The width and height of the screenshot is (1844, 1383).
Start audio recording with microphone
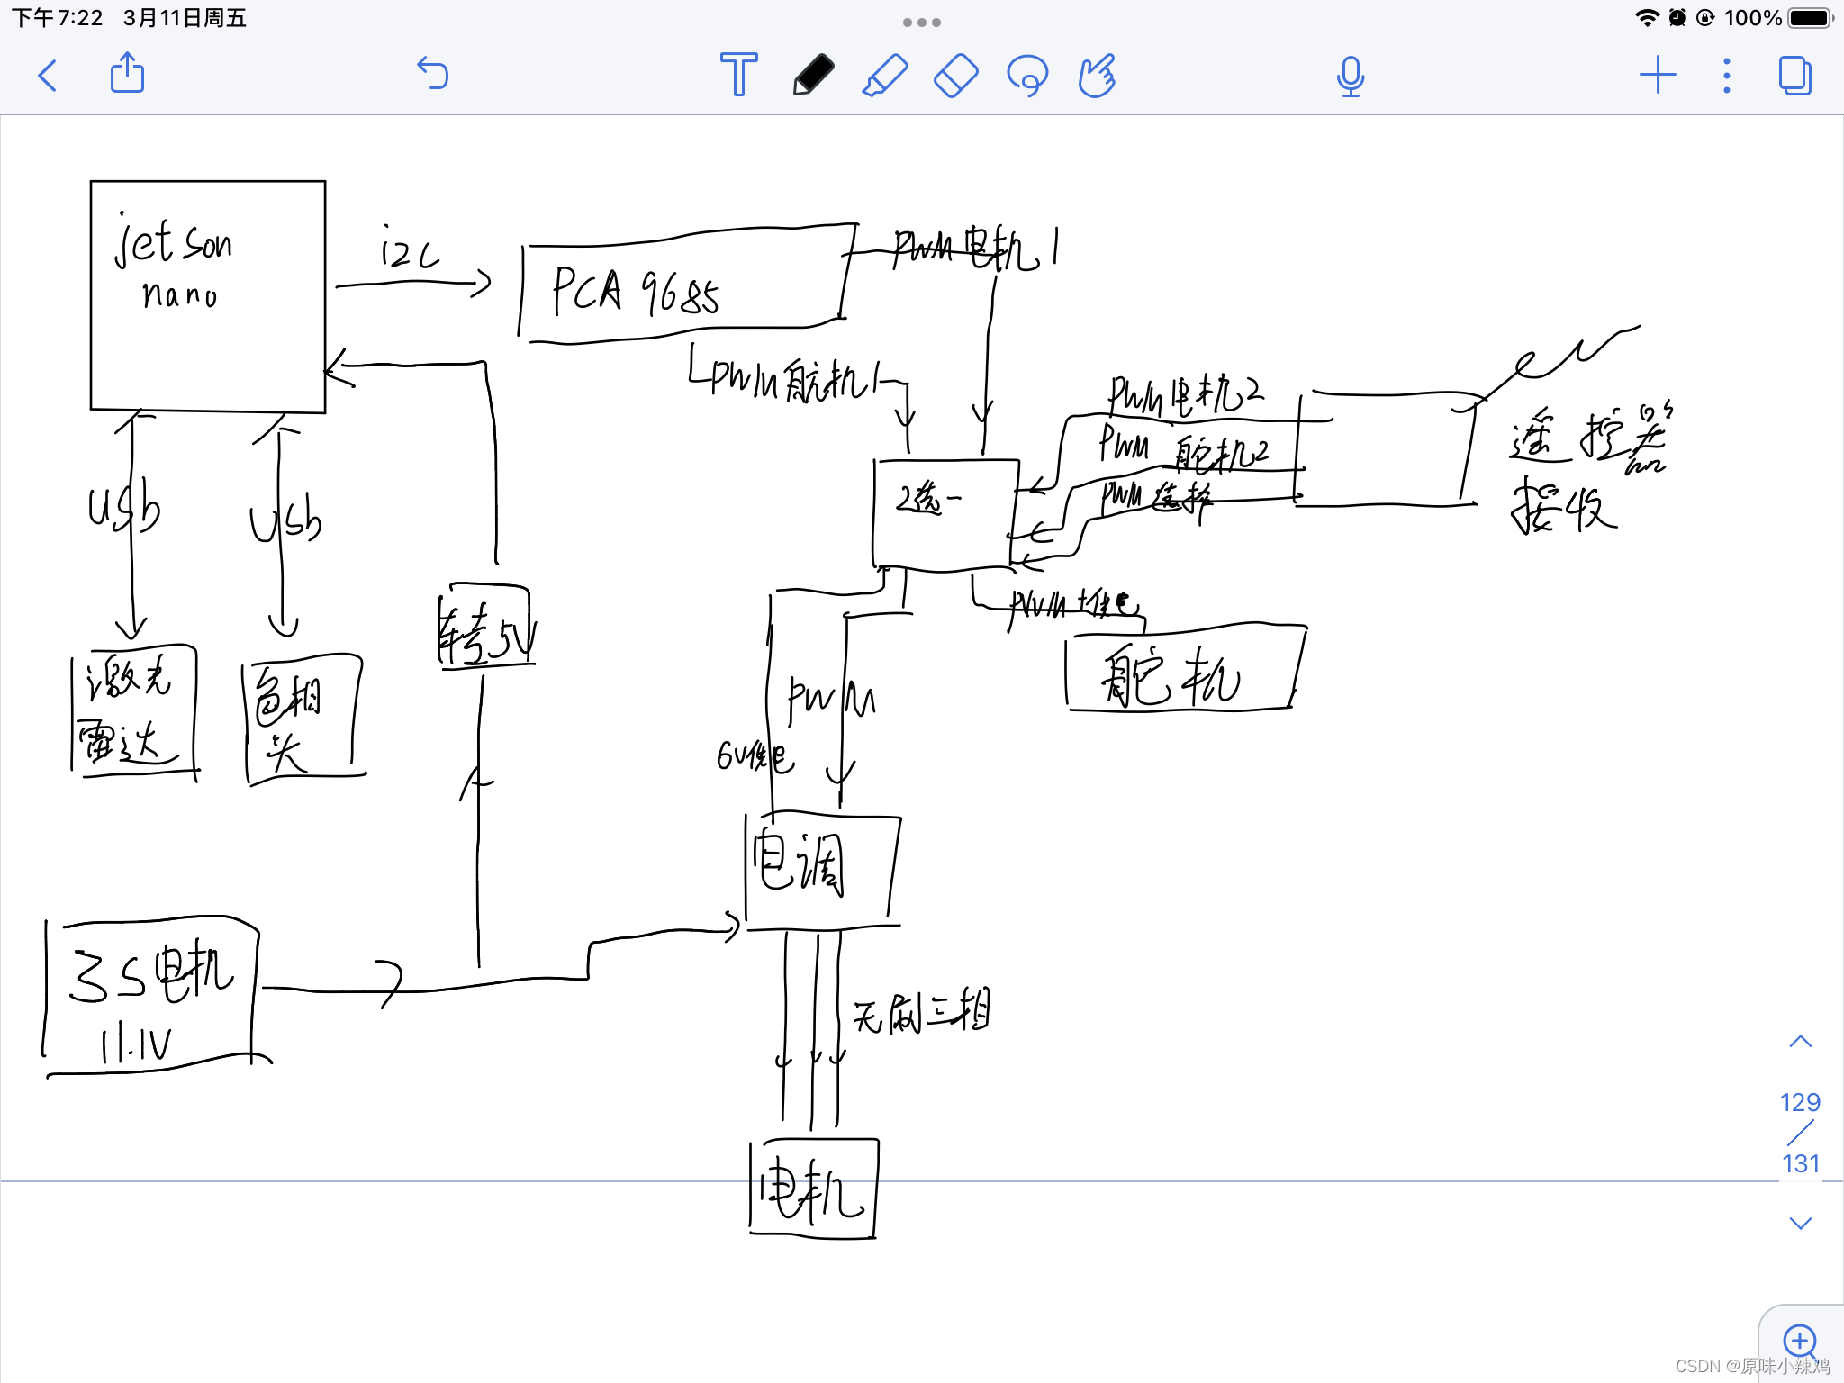[x=1350, y=76]
